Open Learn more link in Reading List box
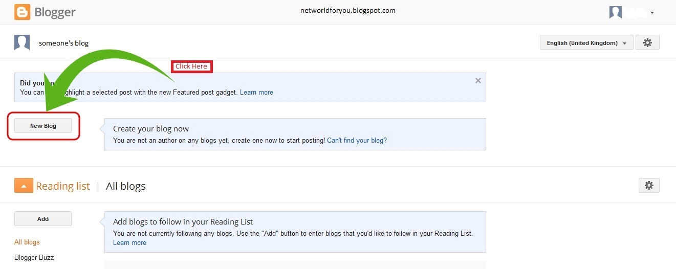The height and width of the screenshot is (269, 676). (x=129, y=243)
